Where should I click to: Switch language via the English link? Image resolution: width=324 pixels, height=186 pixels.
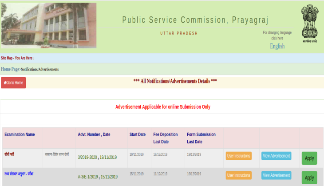pyautogui.click(x=277, y=46)
